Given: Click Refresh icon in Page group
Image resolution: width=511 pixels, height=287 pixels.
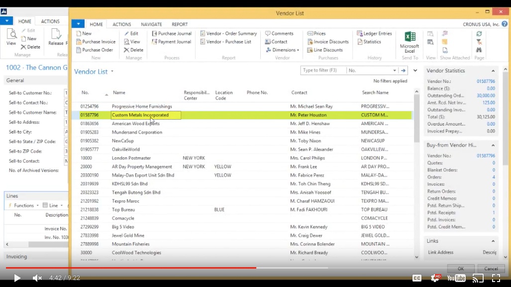Looking at the screenshot, I should pos(479,33).
